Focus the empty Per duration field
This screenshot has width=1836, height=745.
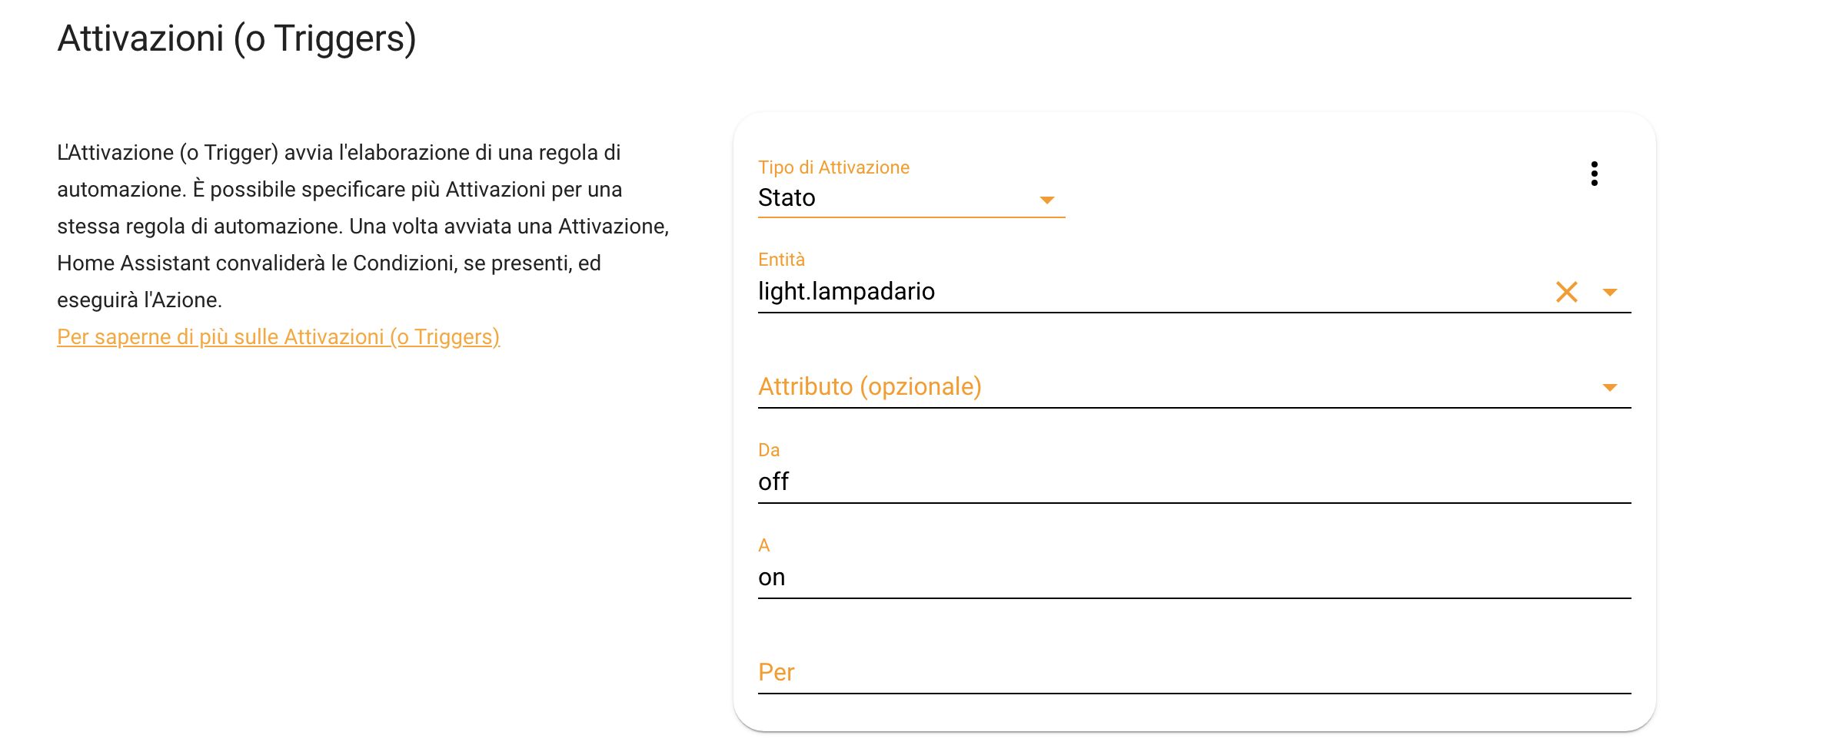pyautogui.click(x=1194, y=673)
